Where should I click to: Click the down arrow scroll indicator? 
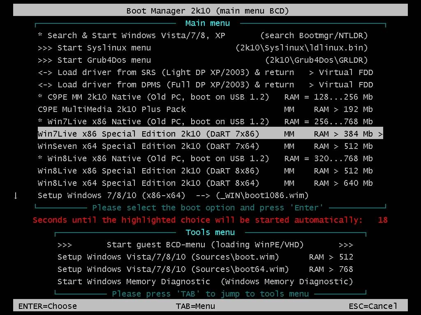click(16, 196)
